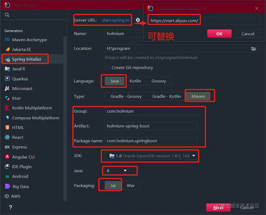Select Java language option

click(x=114, y=81)
